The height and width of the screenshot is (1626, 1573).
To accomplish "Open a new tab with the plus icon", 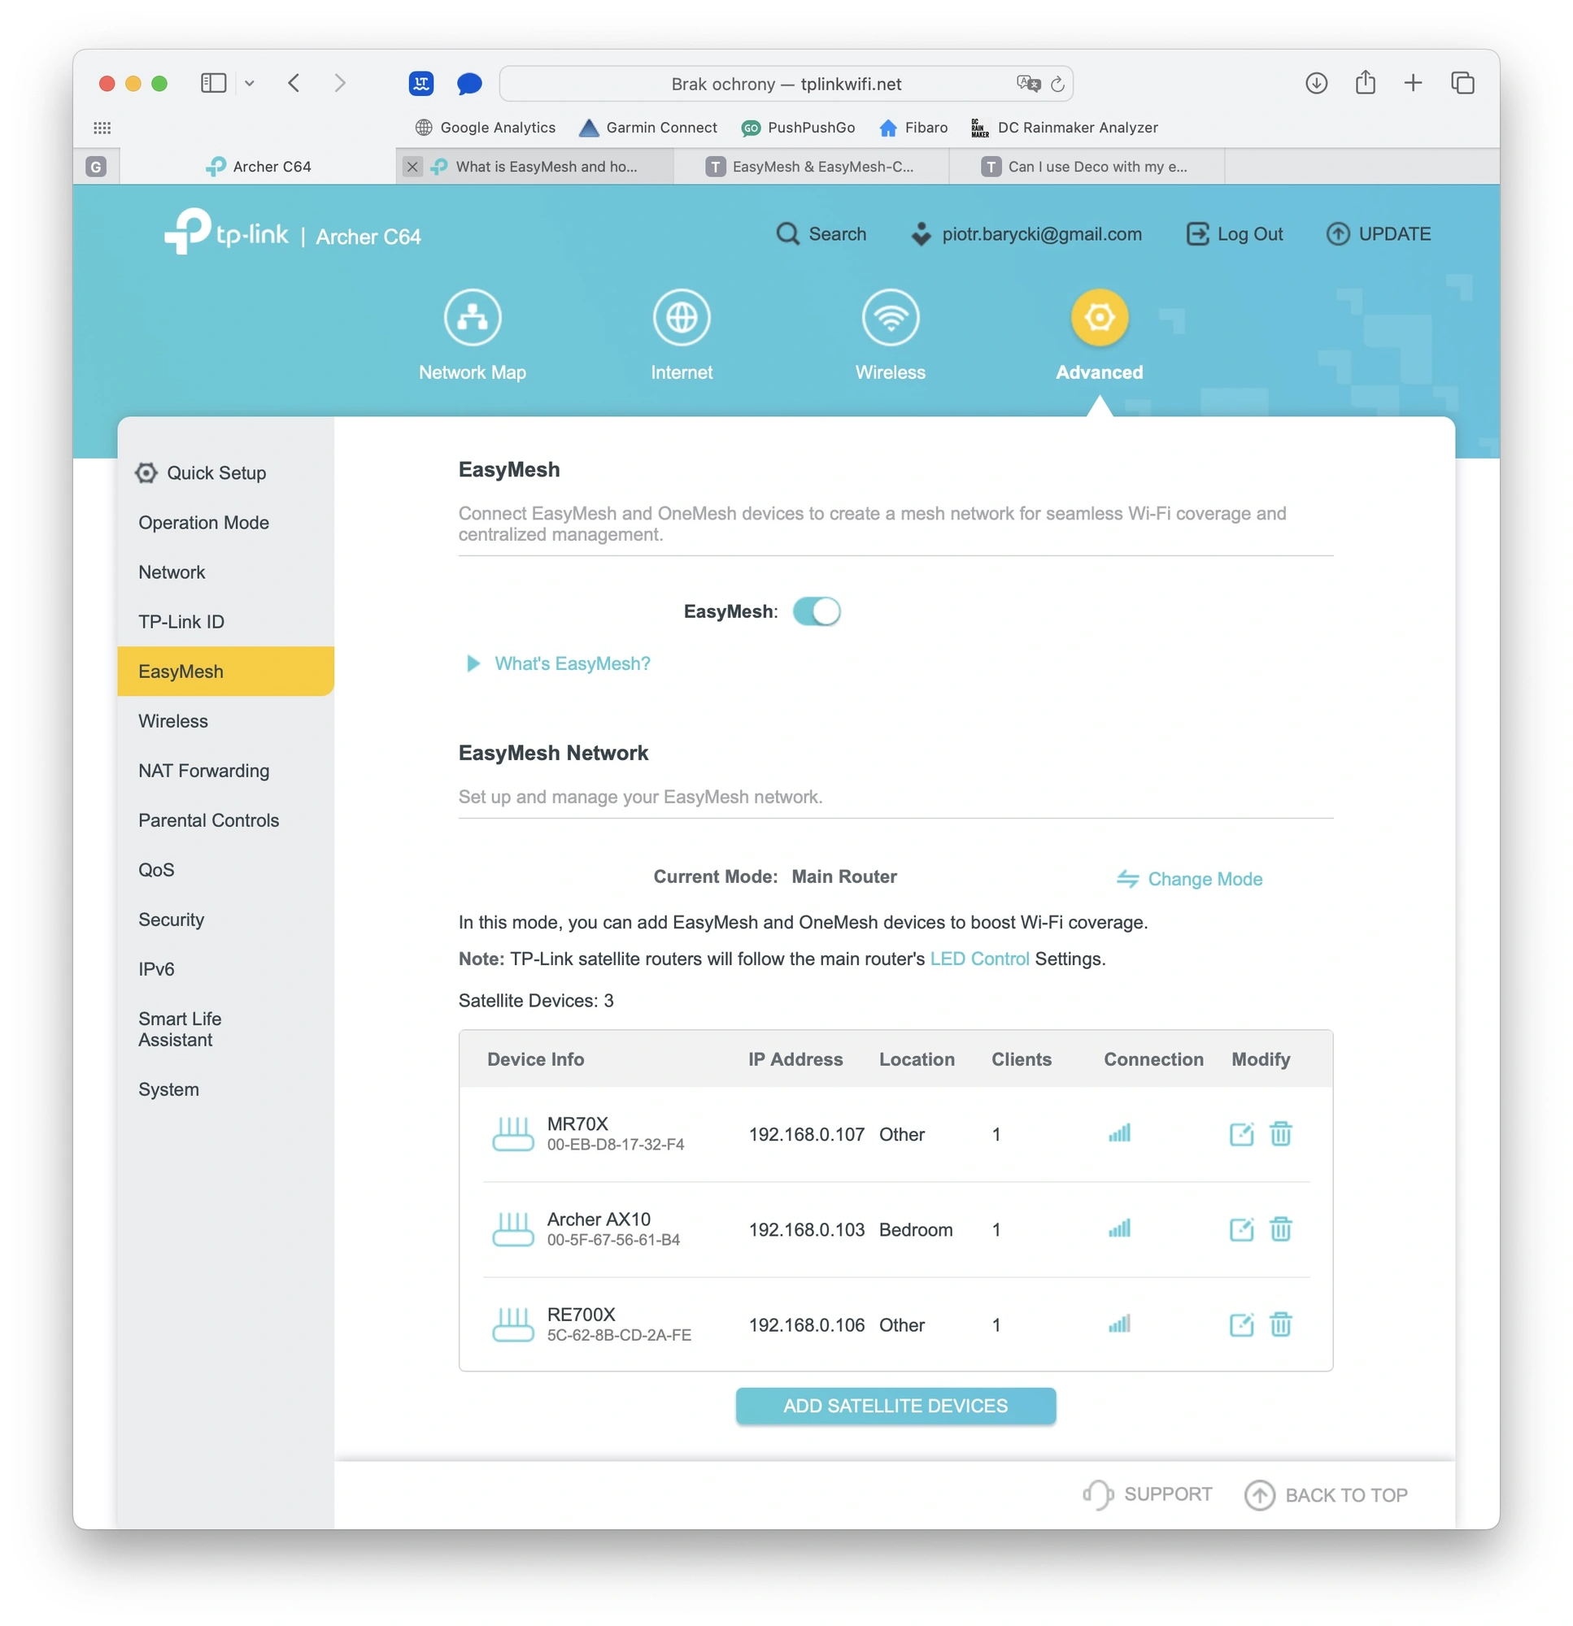I will click(x=1413, y=83).
